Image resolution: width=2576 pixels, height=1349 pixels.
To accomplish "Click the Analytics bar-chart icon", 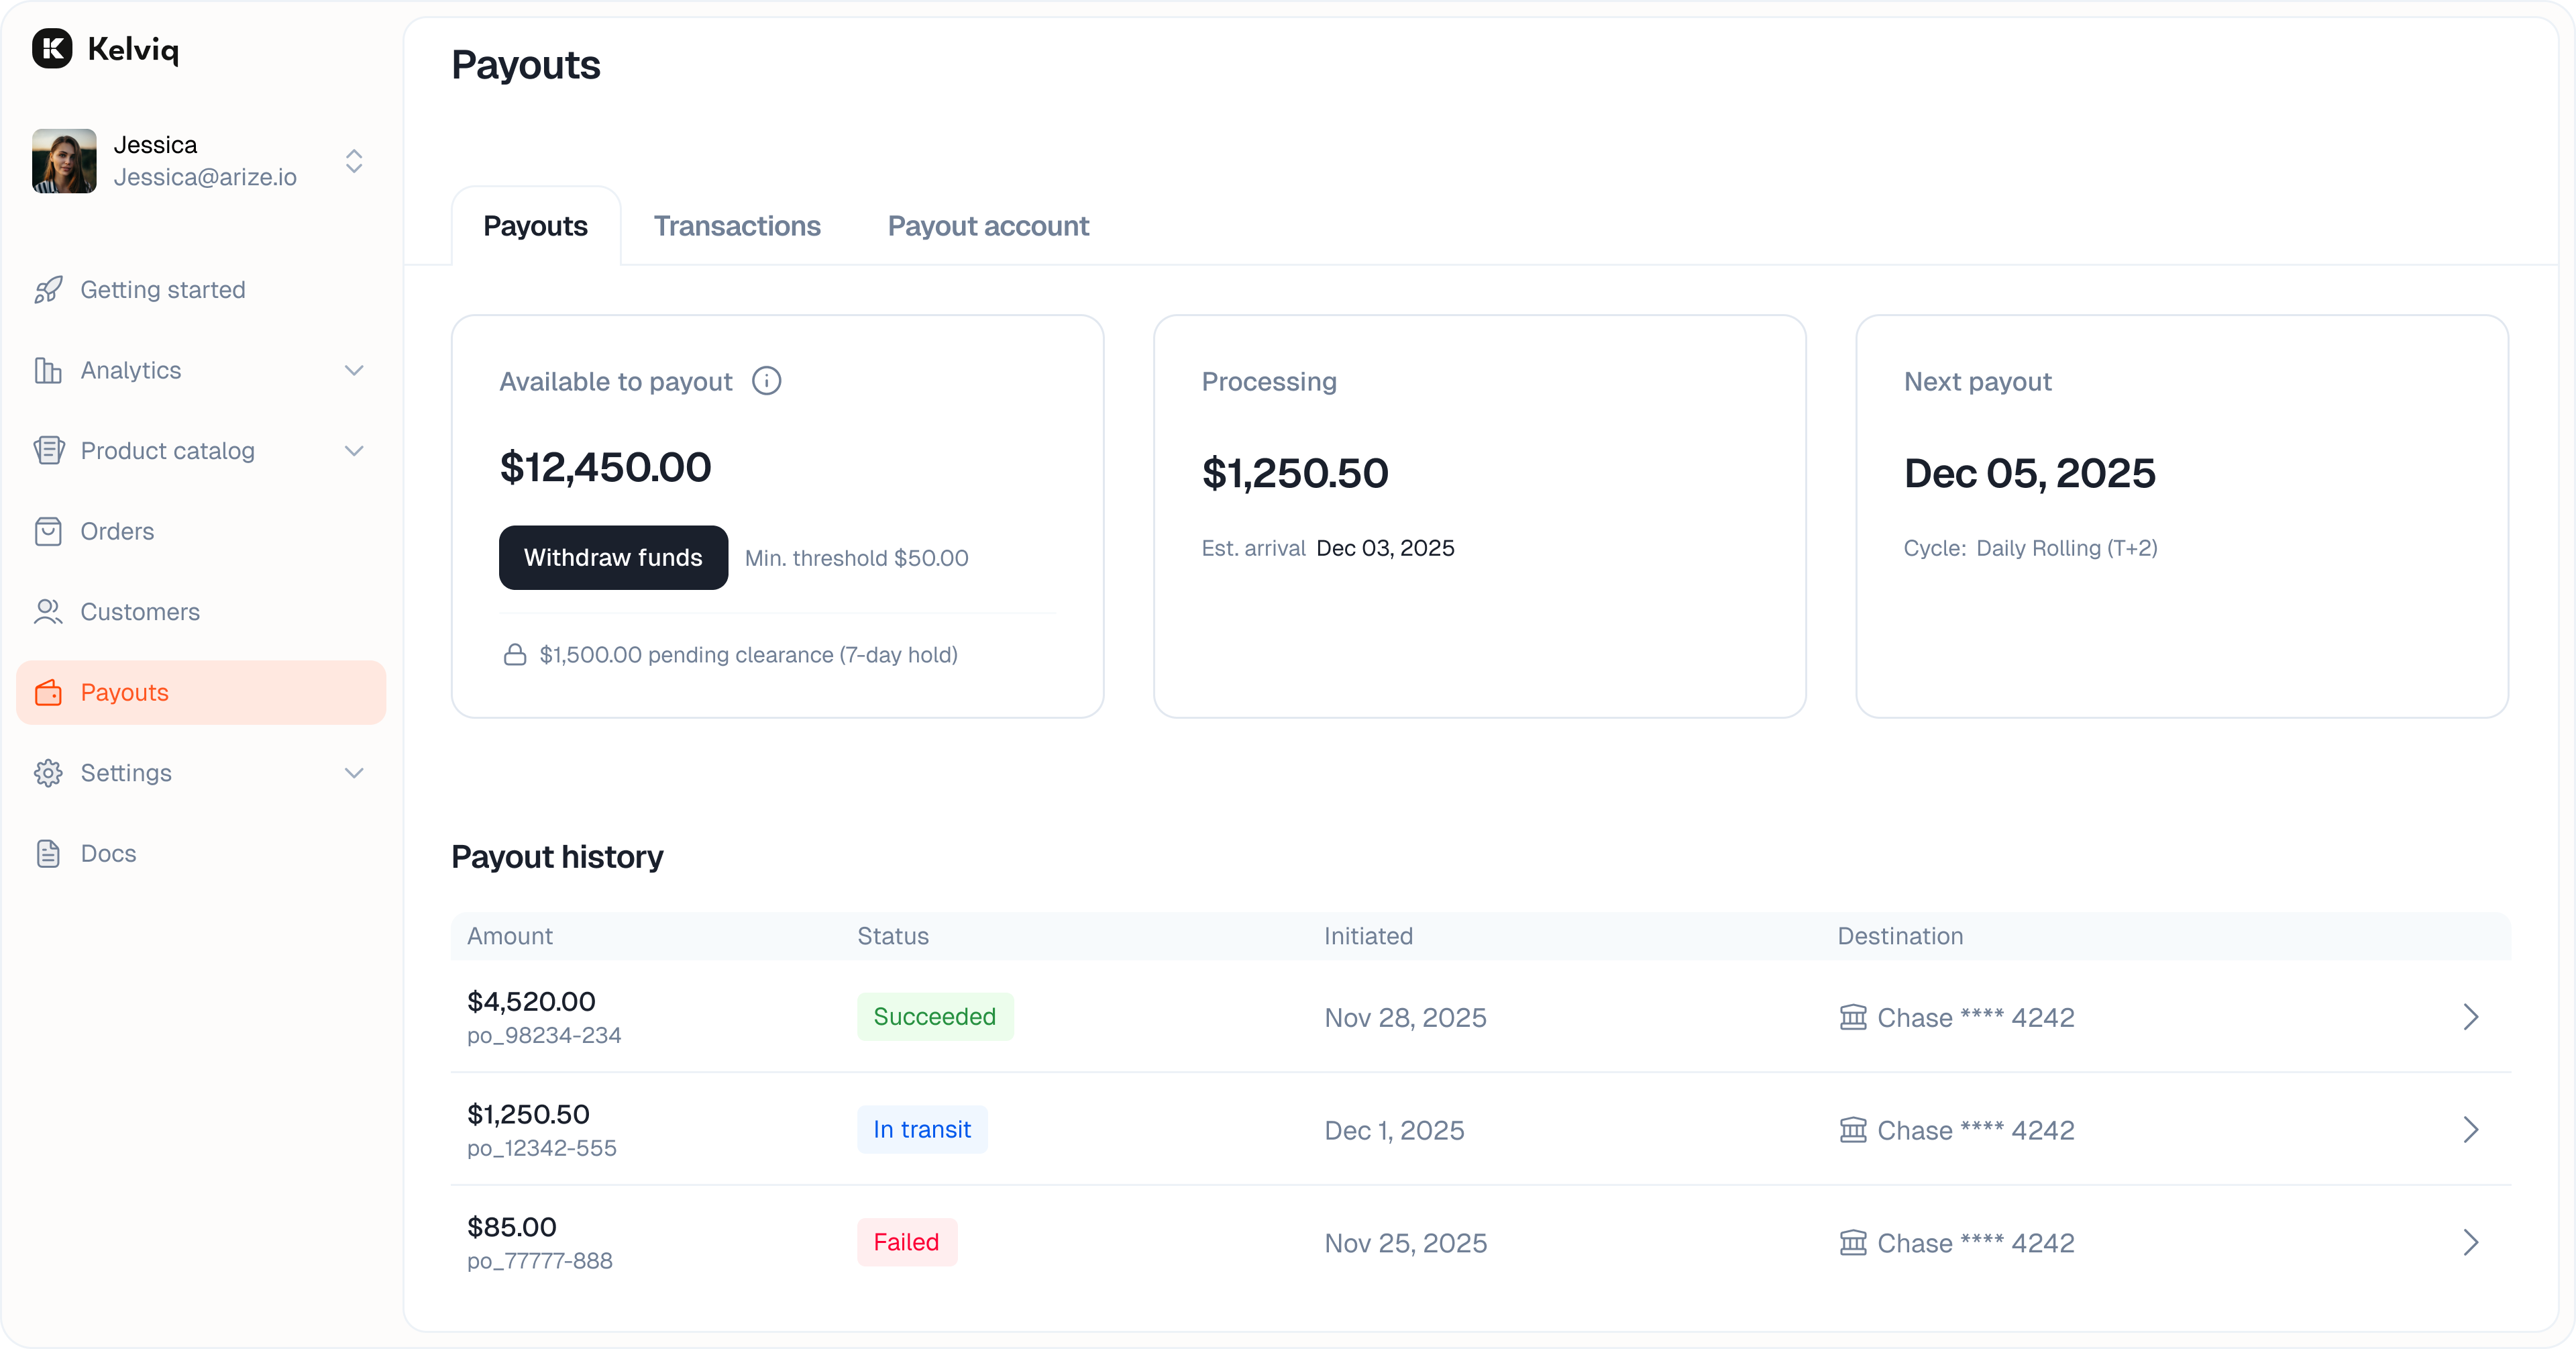I will [49, 370].
